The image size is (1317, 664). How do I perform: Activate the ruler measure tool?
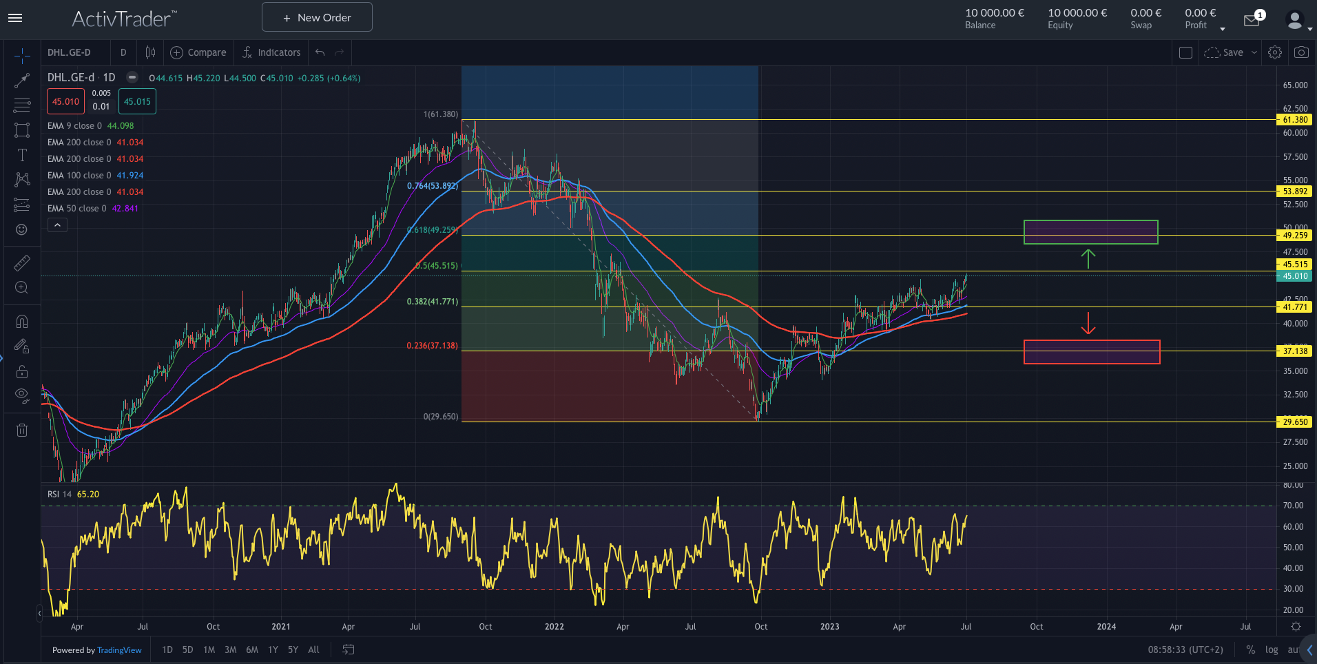pyautogui.click(x=22, y=263)
